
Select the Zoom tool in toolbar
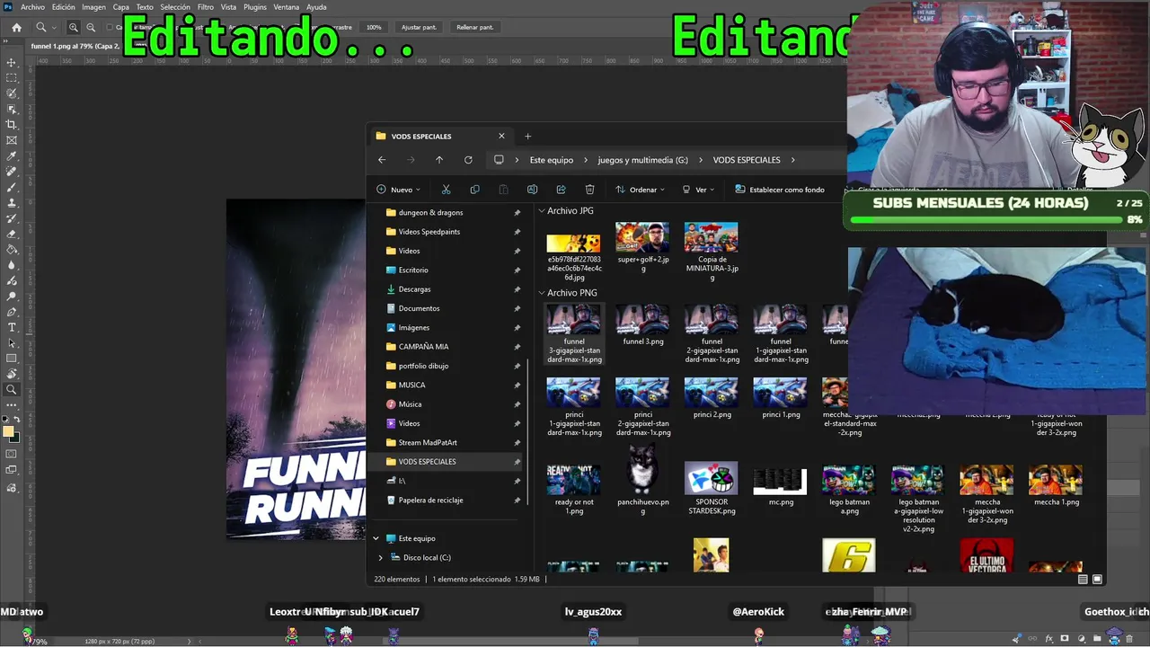[12, 390]
